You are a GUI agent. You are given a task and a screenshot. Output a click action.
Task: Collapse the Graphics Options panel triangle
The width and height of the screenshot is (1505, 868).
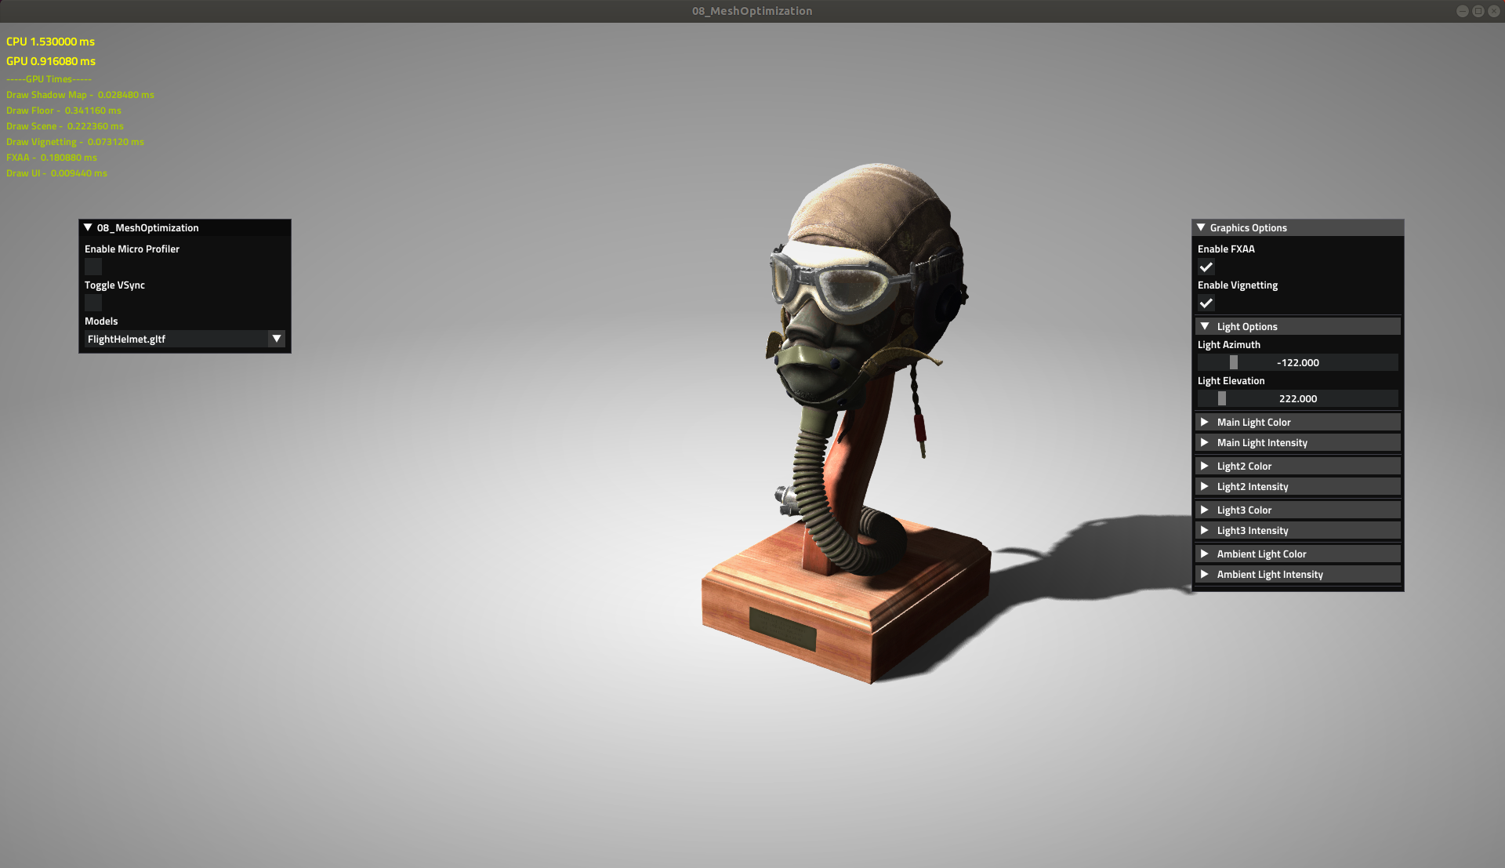(1201, 227)
